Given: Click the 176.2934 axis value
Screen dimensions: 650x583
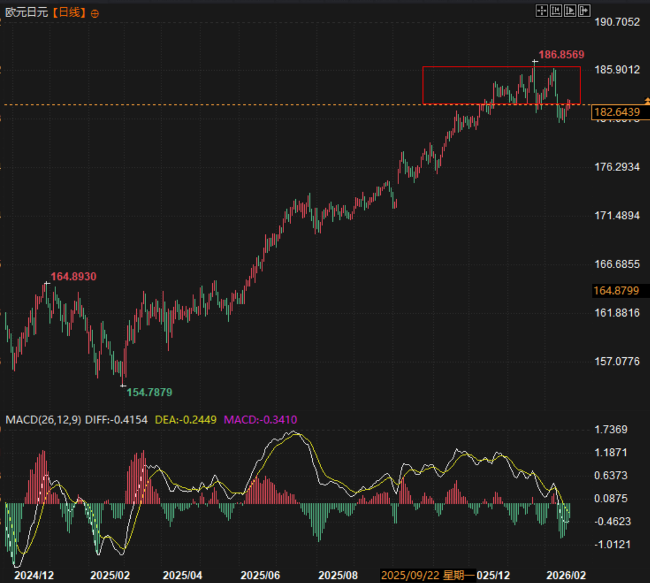Looking at the screenshot, I should (x=617, y=167).
